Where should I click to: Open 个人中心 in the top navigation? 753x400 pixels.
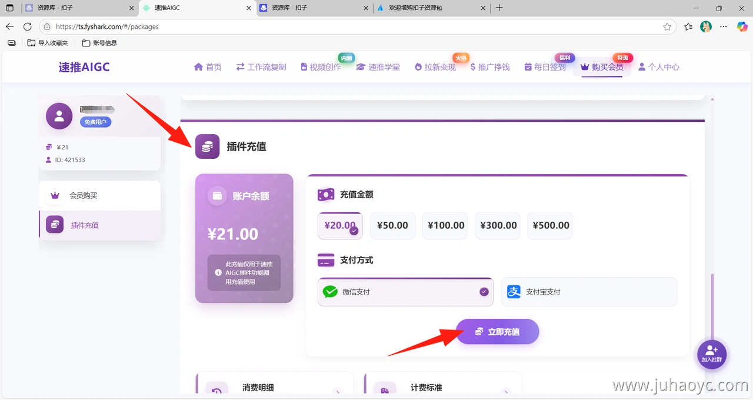659,67
